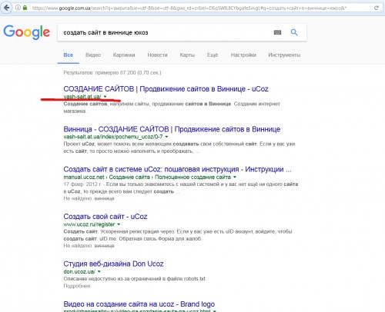Switch to the Видео tab
Screen dimensions: 385x312
[93, 55]
